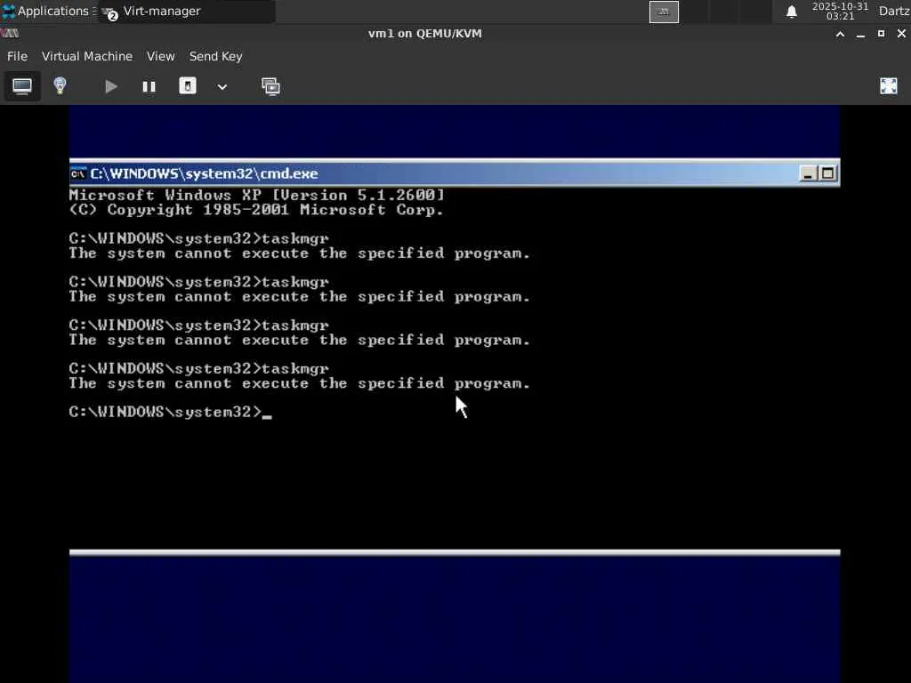Viewport: 911px width, 683px height.
Task: Roll up the vm1 window with caret button
Action: (x=840, y=34)
